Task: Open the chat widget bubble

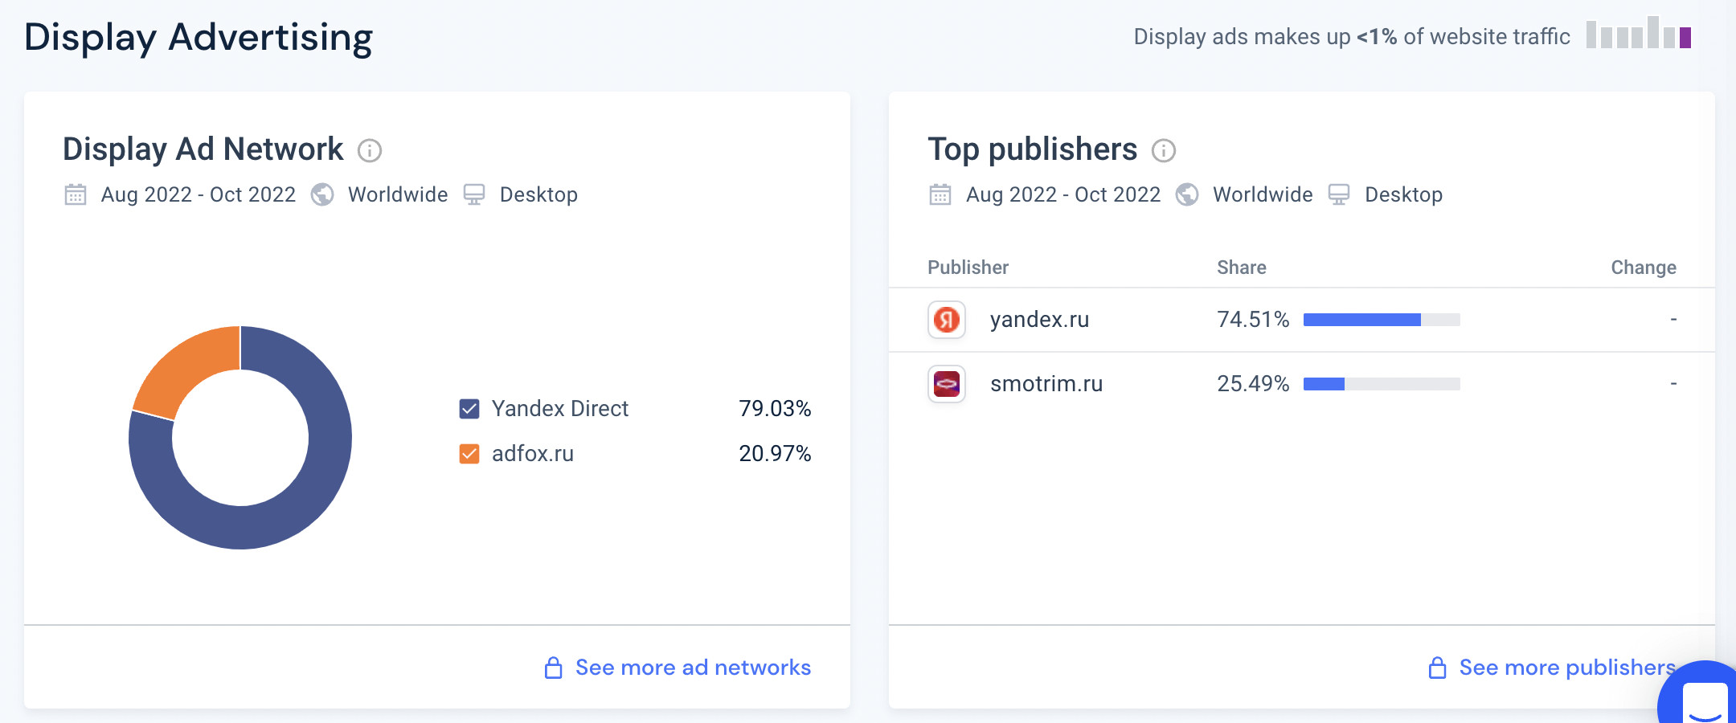Action: (x=1702, y=697)
